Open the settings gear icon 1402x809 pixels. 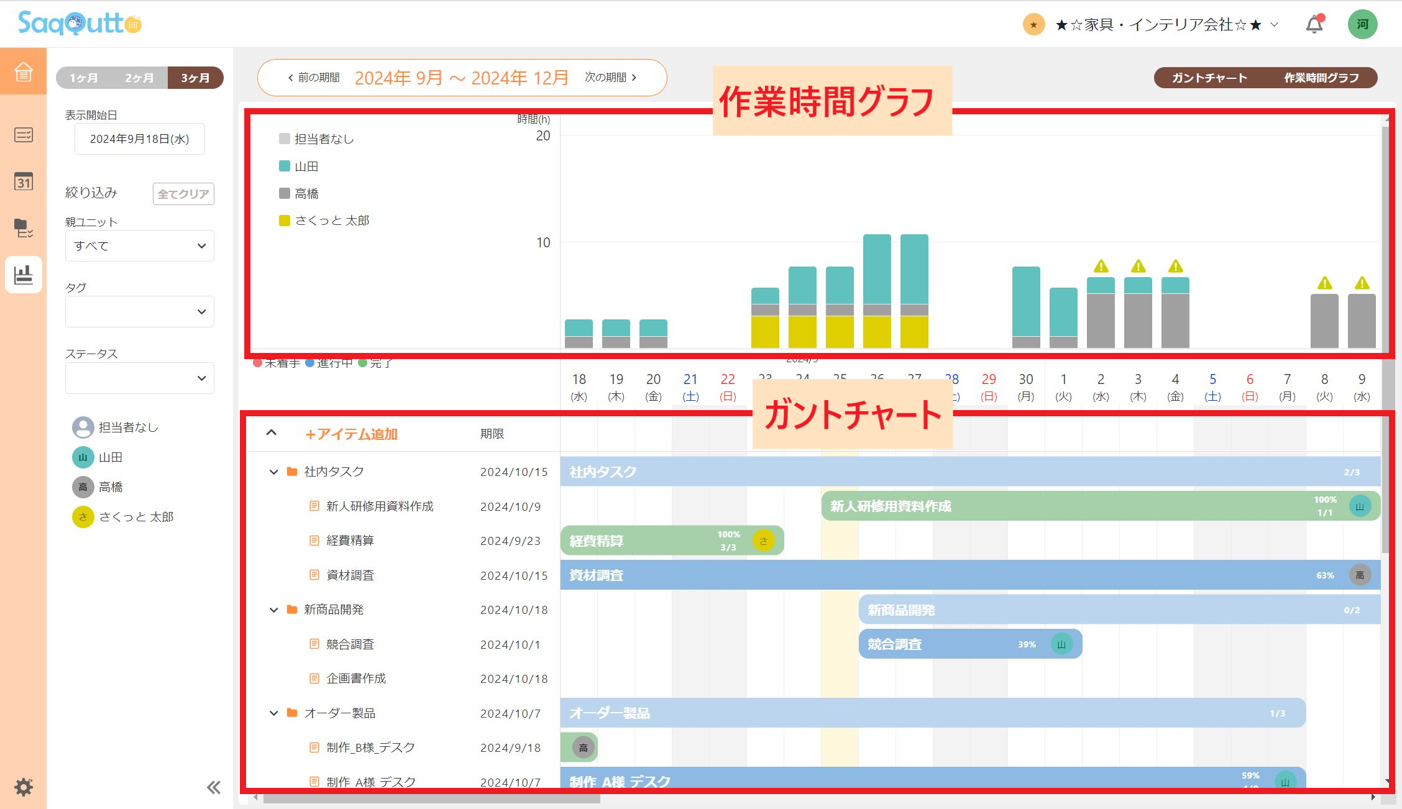pos(24,787)
